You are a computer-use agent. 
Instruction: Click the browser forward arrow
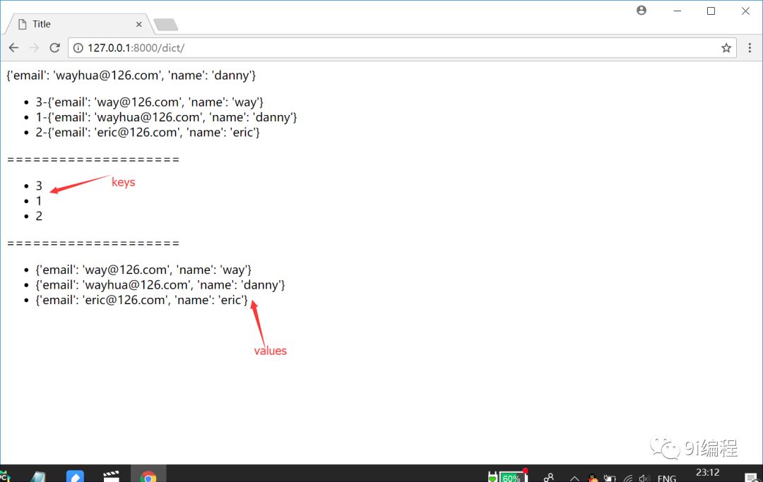[34, 47]
